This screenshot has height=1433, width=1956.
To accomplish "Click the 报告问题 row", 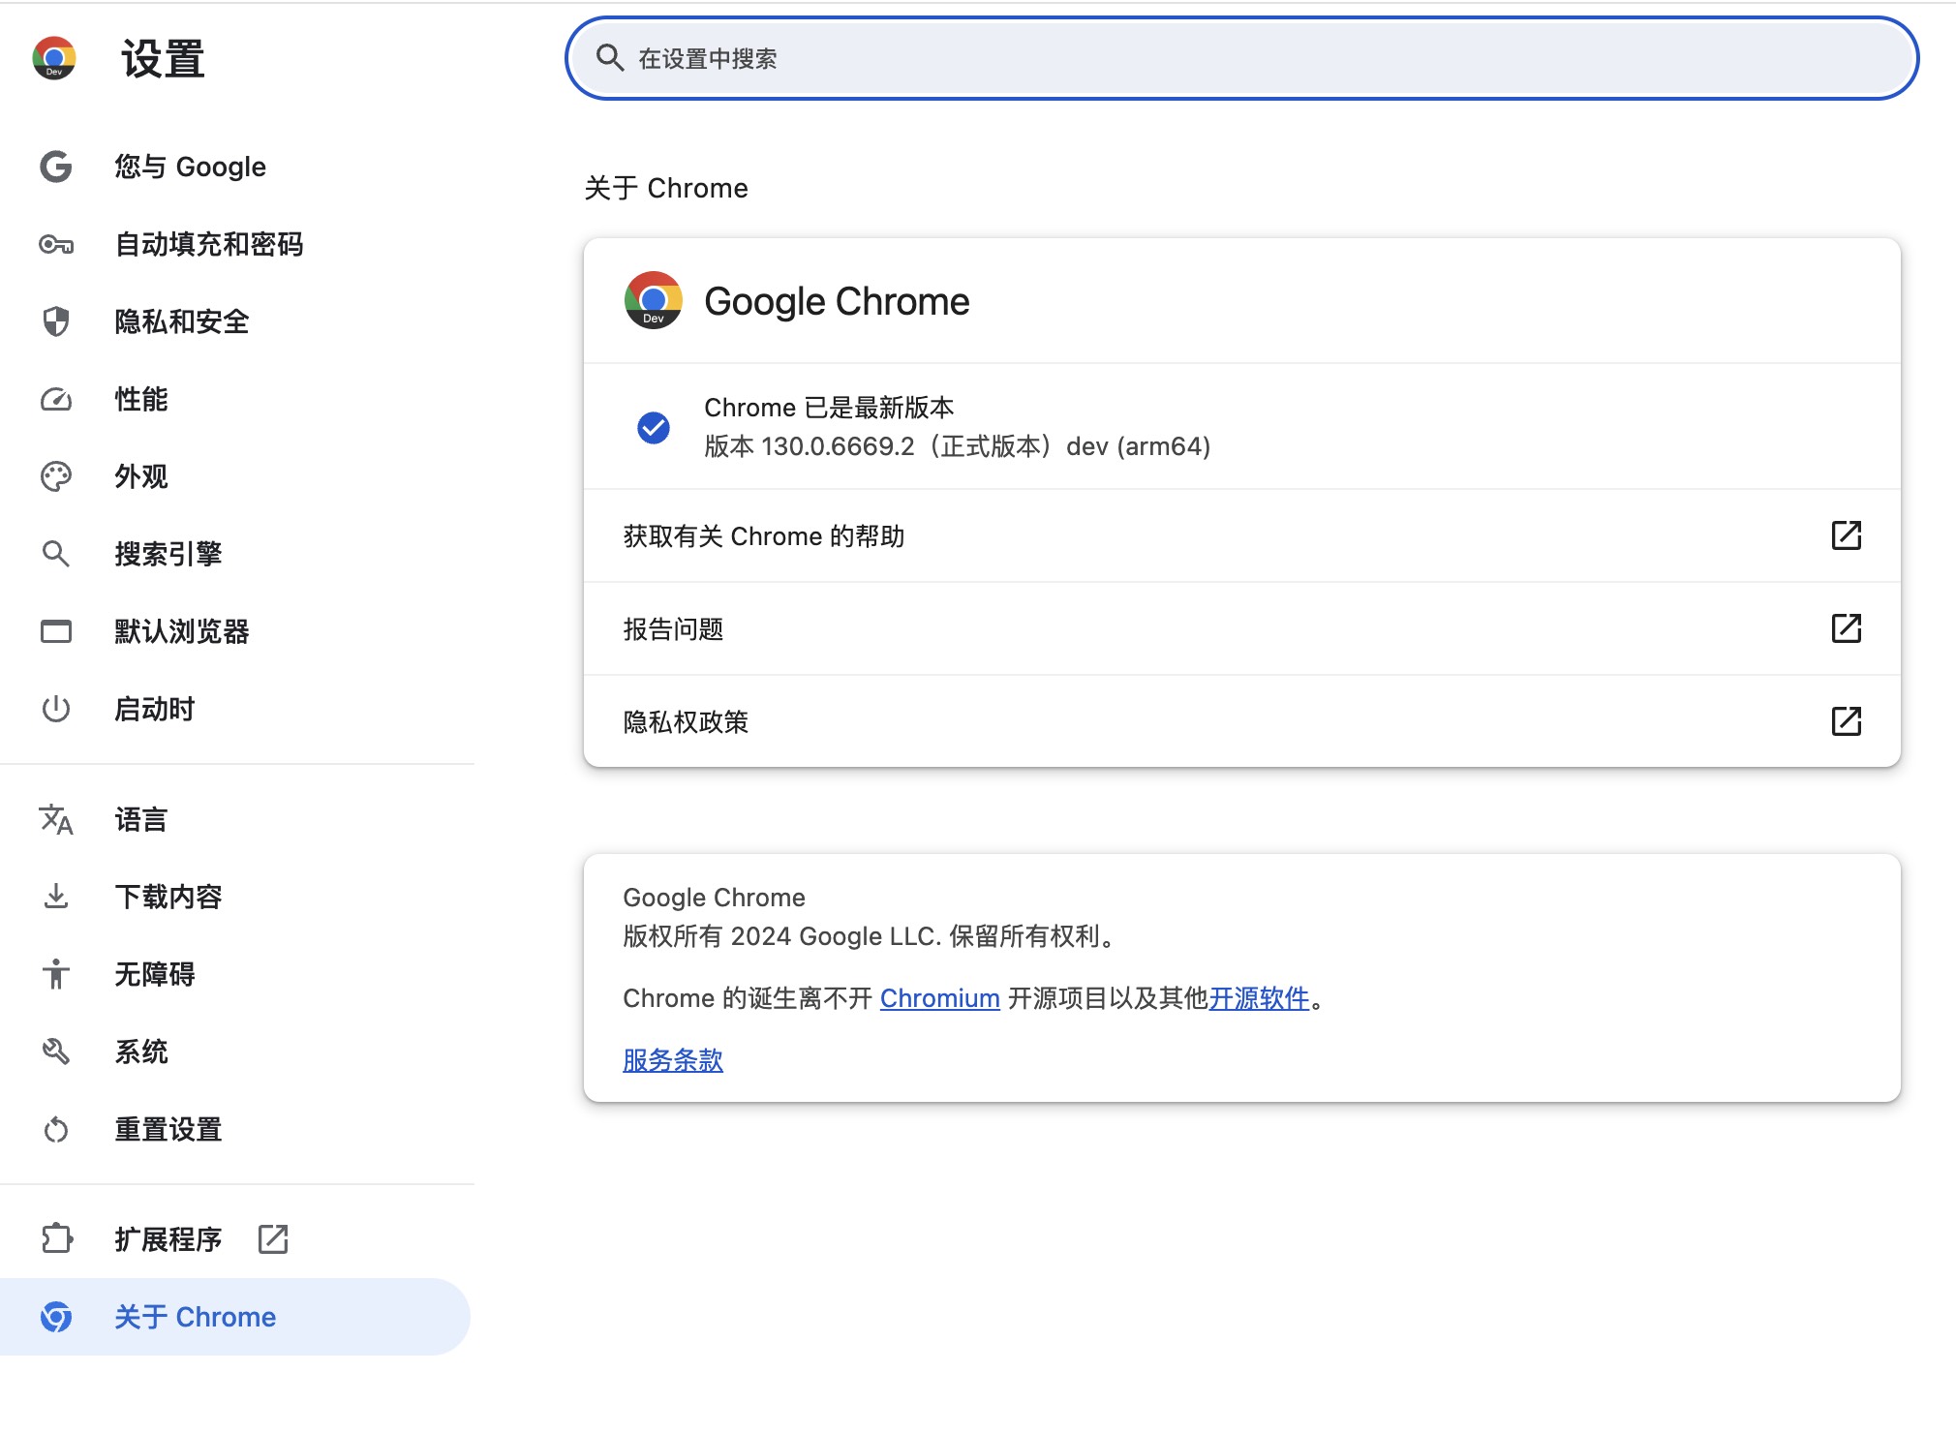I will pyautogui.click(x=1242, y=628).
